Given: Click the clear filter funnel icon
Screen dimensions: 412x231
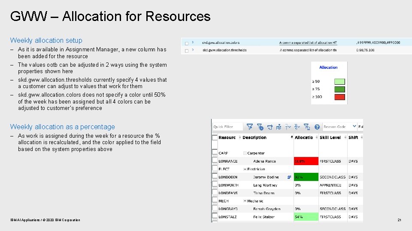Looking at the screenshot, I should (260, 127).
